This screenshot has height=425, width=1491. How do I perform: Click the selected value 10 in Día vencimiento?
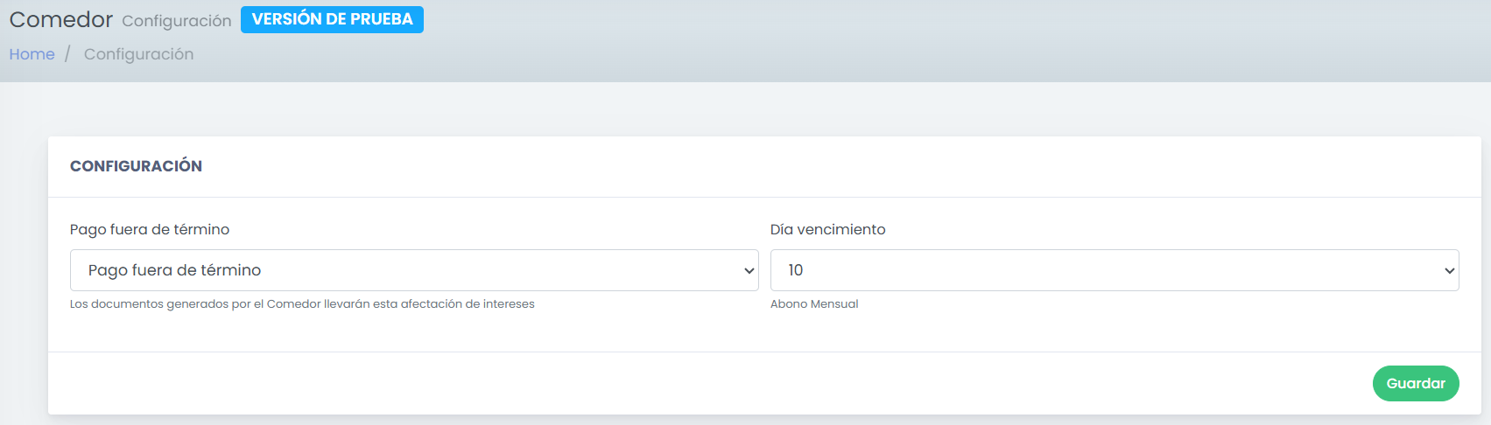(795, 270)
